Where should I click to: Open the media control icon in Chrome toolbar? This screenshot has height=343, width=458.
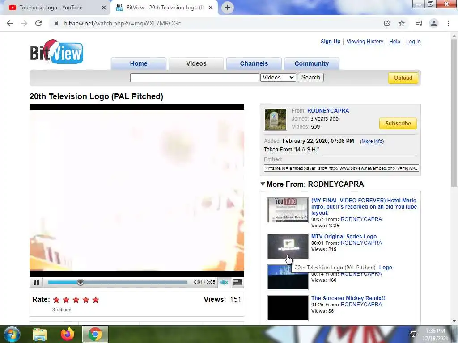click(x=419, y=23)
